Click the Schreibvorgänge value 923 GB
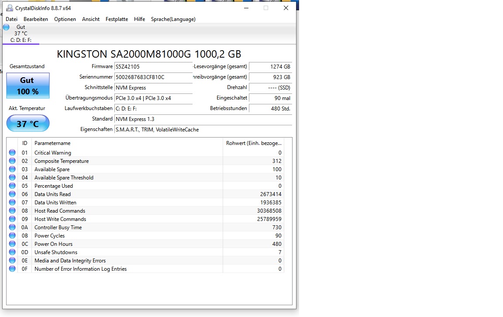Viewport: 503px width, 317px height. click(x=270, y=77)
